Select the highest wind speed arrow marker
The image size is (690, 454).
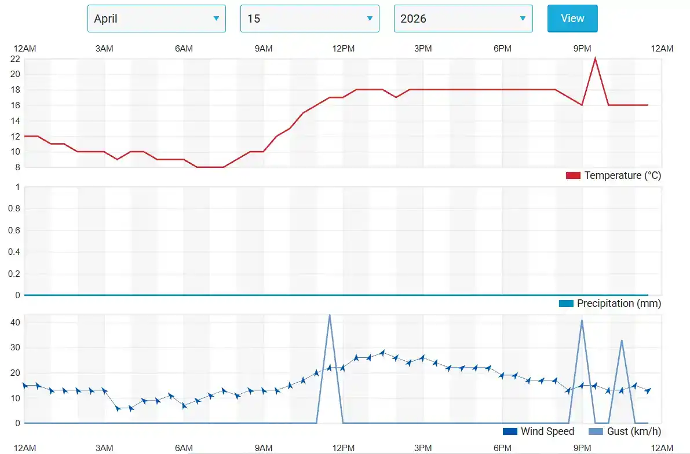coord(382,353)
